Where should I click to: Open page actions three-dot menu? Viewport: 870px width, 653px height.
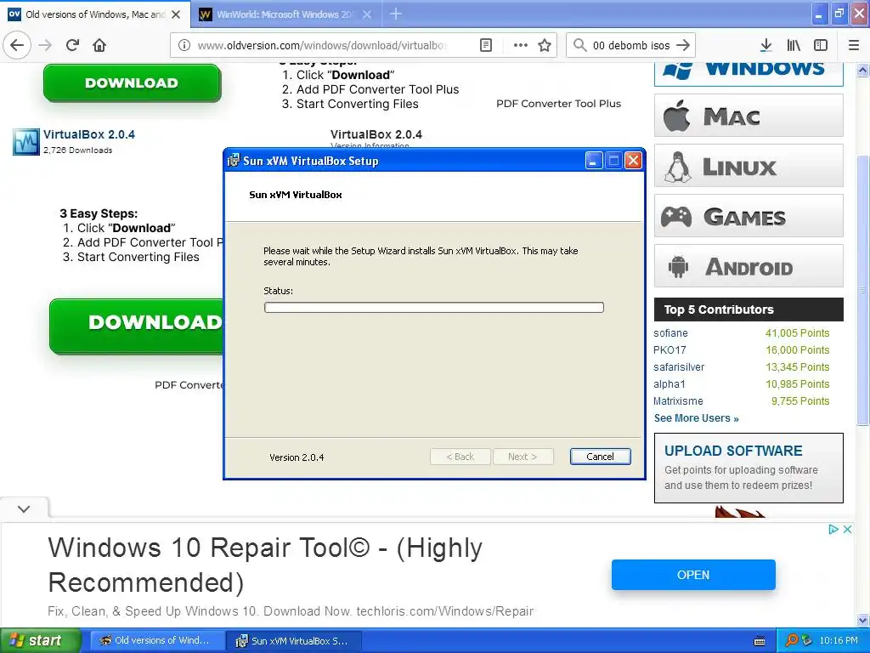point(521,45)
